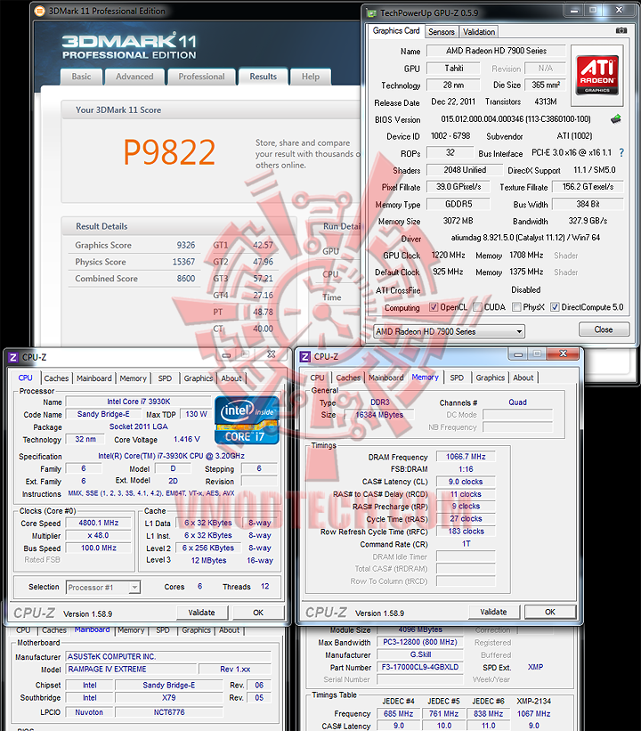Toggle the CUDA checkbox in GPU-Z
641x731 pixels.
click(x=477, y=307)
